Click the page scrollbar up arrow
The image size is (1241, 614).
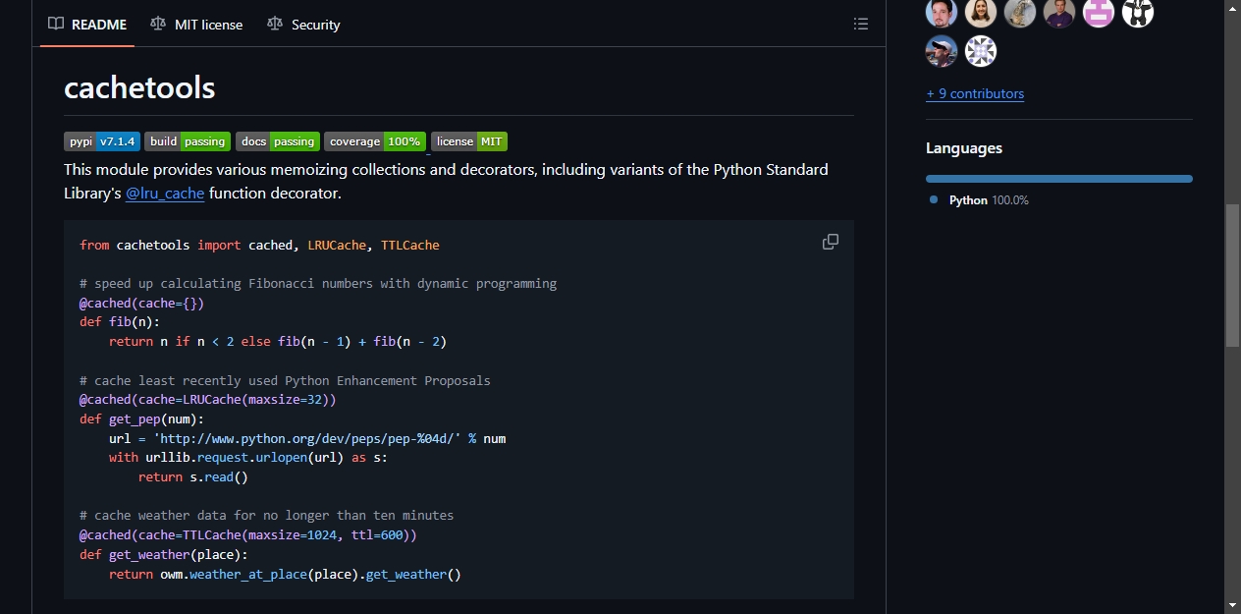coord(1233,8)
